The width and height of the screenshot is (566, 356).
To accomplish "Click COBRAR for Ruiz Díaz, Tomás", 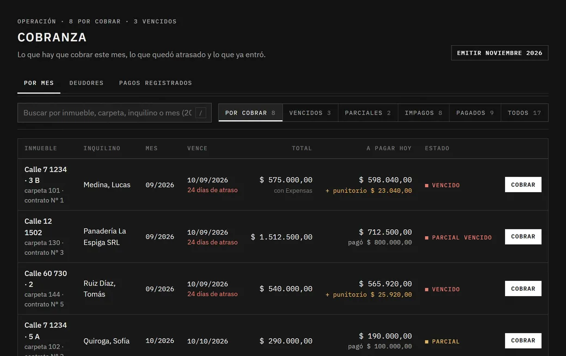I will (x=523, y=289).
